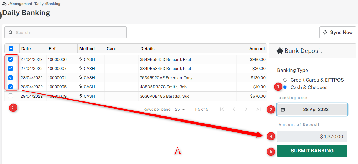Click the $980.00 amount cell
The height and width of the screenshot is (164, 358).
pyautogui.click(x=257, y=59)
